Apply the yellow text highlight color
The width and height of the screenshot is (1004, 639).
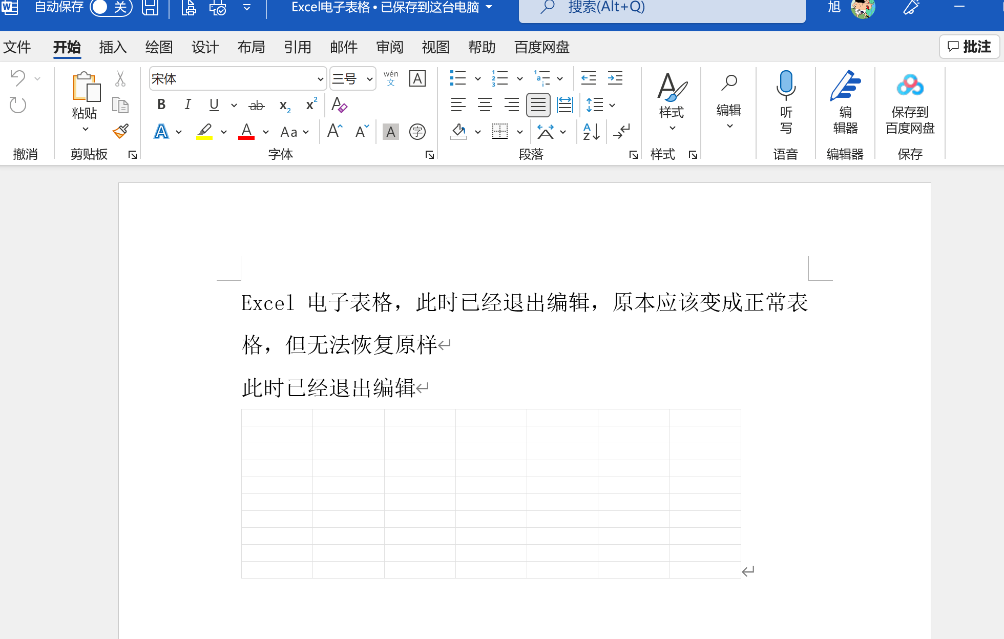coord(204,132)
